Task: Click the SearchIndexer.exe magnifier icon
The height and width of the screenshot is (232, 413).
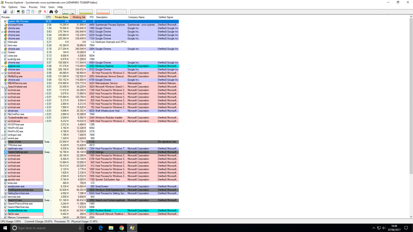Action: (6, 87)
